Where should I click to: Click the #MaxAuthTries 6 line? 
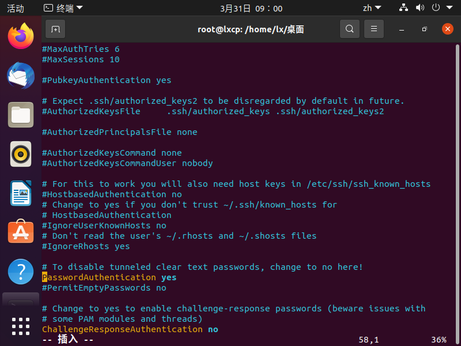81,49
